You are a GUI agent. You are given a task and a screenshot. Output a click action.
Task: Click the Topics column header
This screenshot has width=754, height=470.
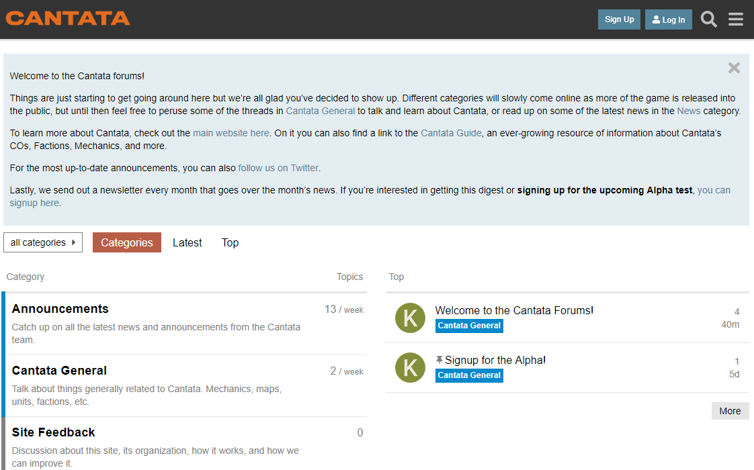coord(349,277)
